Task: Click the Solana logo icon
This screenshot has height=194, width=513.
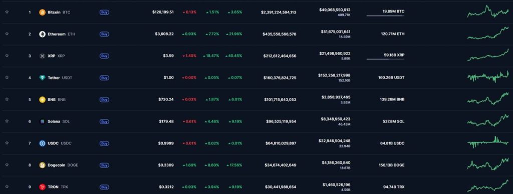Action: coord(42,121)
